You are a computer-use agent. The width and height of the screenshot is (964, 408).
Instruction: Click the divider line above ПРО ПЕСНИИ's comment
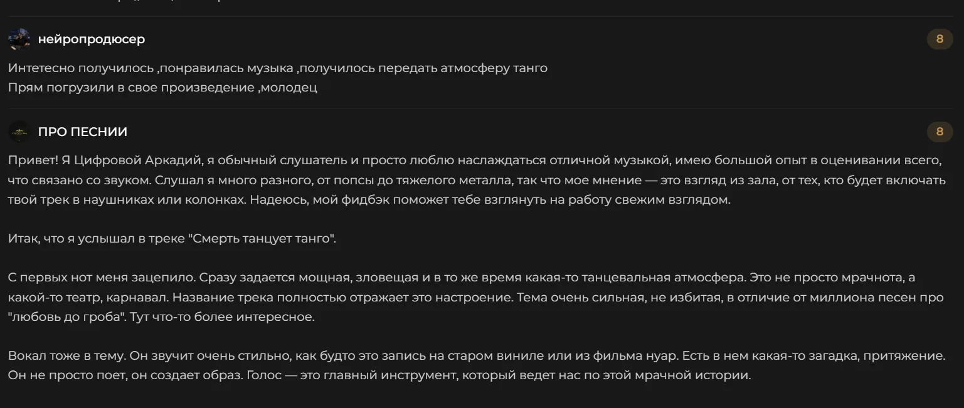point(480,108)
